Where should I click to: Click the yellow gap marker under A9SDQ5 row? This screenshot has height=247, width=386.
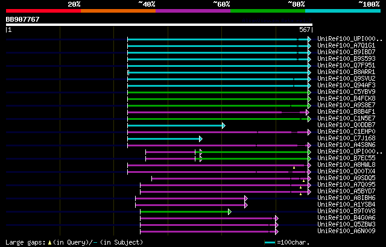(303, 181)
